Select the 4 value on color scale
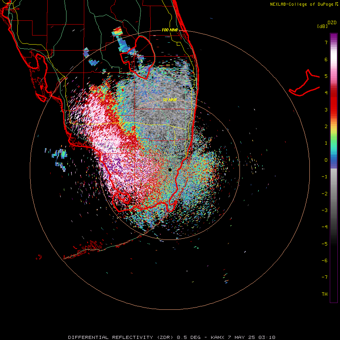 tap(326, 93)
